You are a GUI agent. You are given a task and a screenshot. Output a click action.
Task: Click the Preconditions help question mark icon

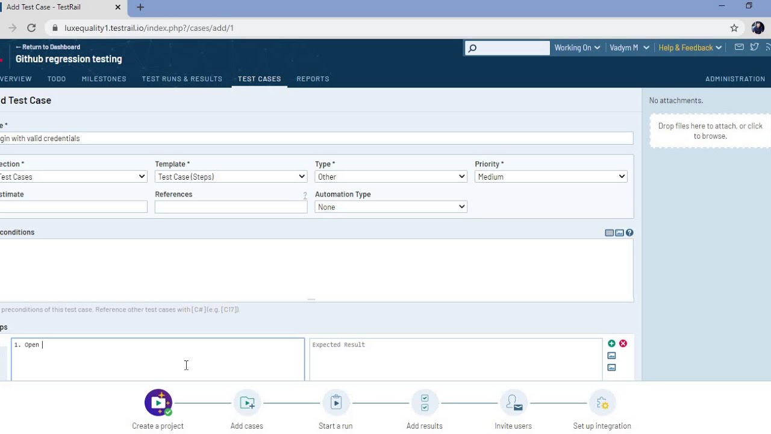(629, 233)
